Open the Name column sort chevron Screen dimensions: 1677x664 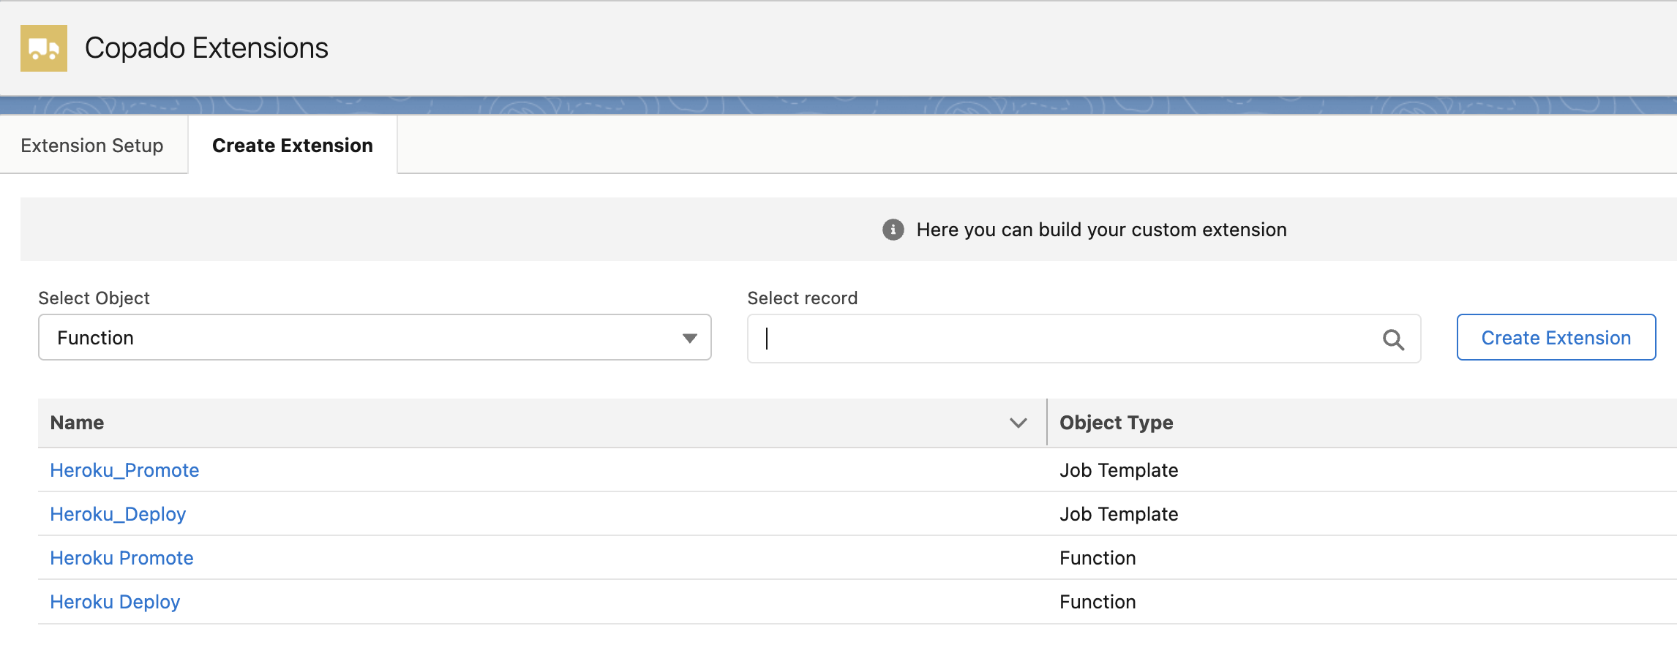1018,423
